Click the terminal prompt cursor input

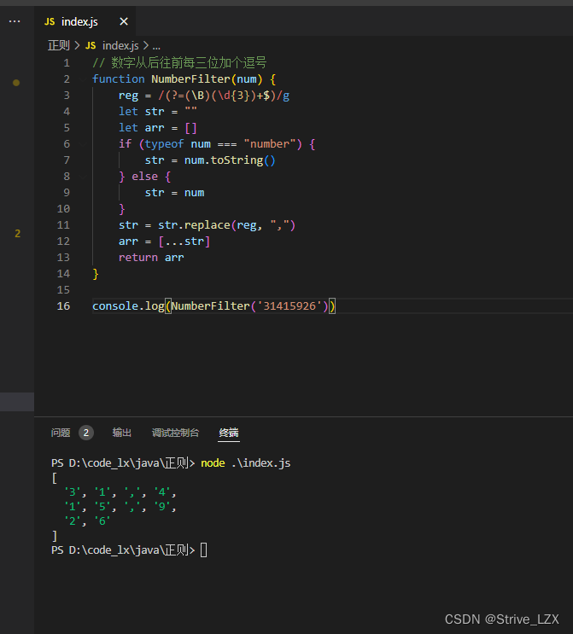[203, 550]
